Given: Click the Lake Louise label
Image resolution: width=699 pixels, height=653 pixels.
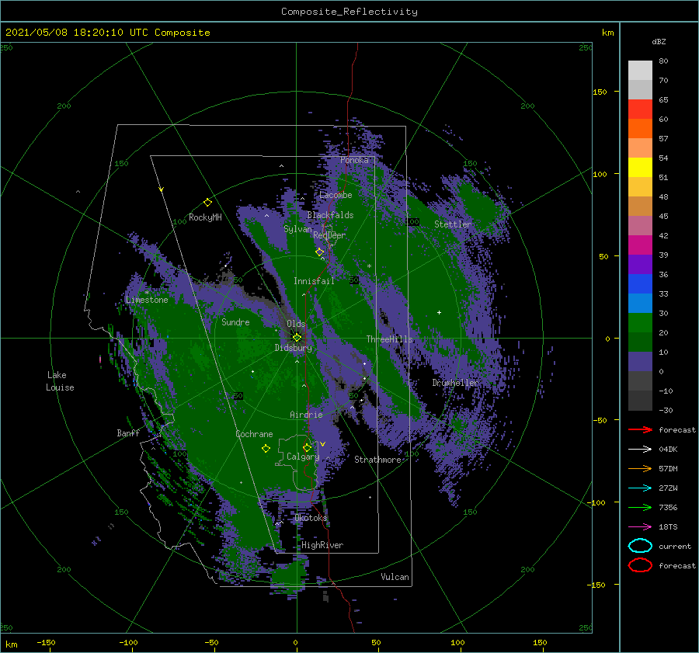Looking at the screenshot, I should [60, 381].
